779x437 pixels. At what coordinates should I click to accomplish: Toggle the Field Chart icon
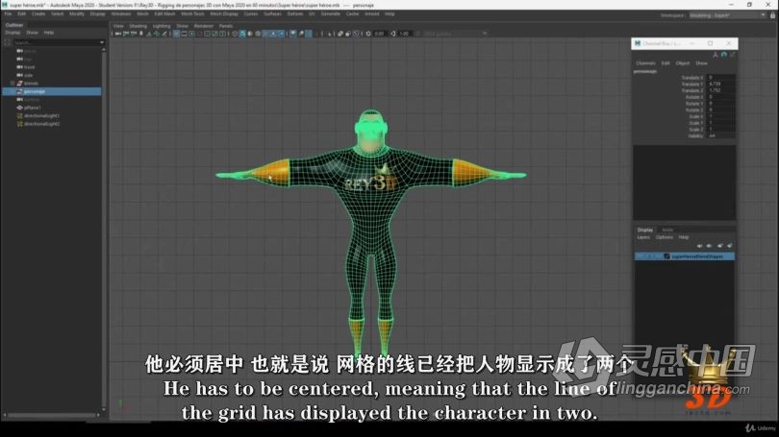click(207, 34)
